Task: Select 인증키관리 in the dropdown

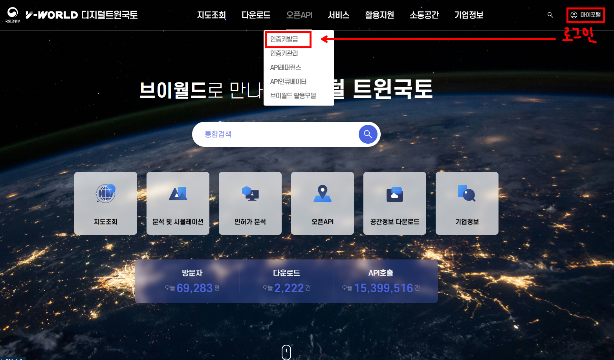Action: (x=284, y=53)
